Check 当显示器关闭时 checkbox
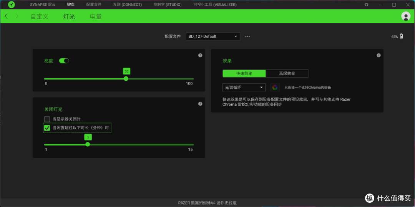 tap(47, 119)
